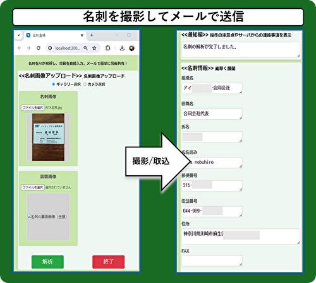Select the 名刺登録 browser tab
The width and height of the screenshot is (316, 283).
pos(55,35)
